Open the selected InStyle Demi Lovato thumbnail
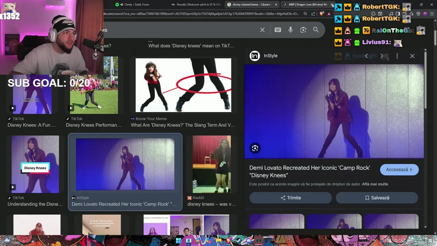 click(x=125, y=164)
